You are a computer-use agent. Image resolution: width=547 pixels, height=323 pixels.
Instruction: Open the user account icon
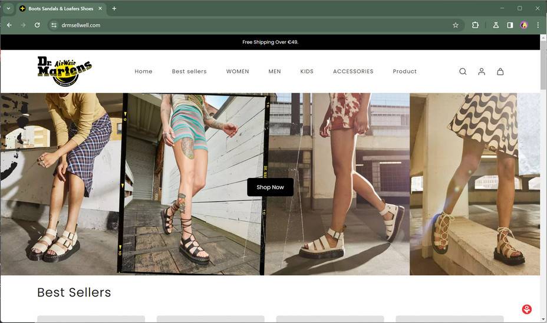coord(482,71)
